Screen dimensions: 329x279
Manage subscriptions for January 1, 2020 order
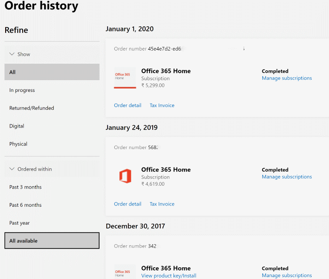coord(287,78)
